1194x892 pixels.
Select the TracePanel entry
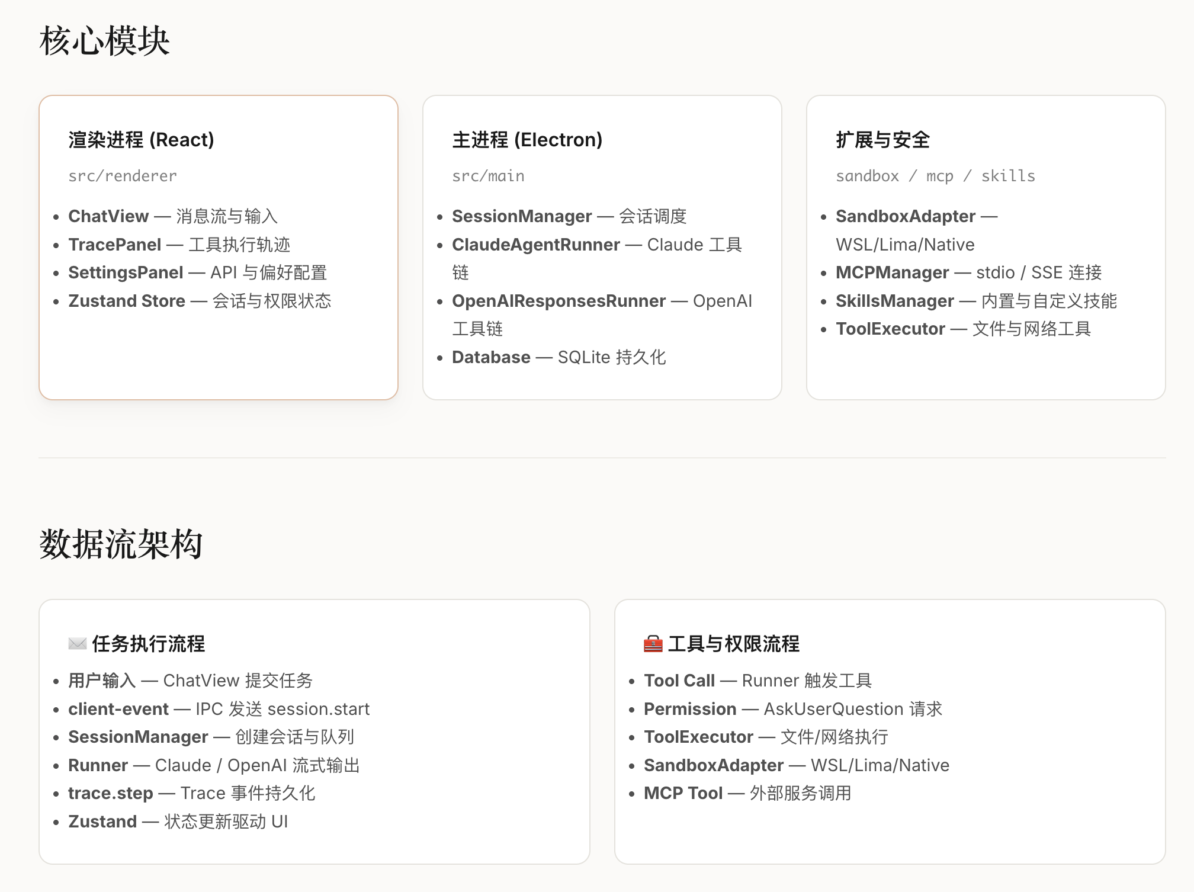coord(114,245)
